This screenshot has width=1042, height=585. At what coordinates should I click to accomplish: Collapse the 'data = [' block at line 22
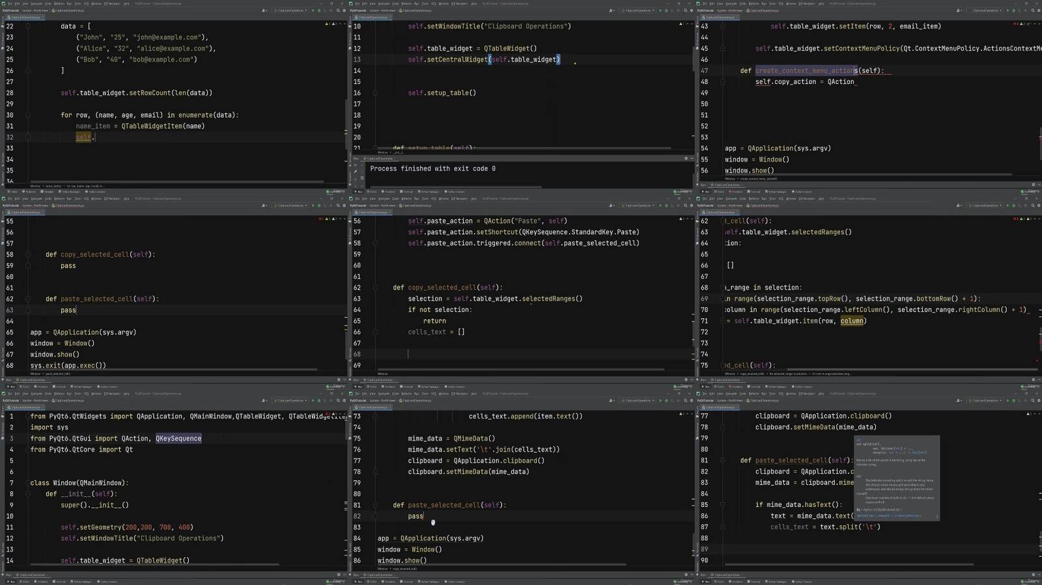27,27
